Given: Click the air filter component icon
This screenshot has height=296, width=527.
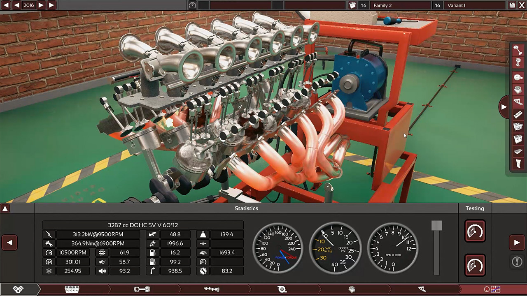Looking at the screenshot, I should 518,77.
